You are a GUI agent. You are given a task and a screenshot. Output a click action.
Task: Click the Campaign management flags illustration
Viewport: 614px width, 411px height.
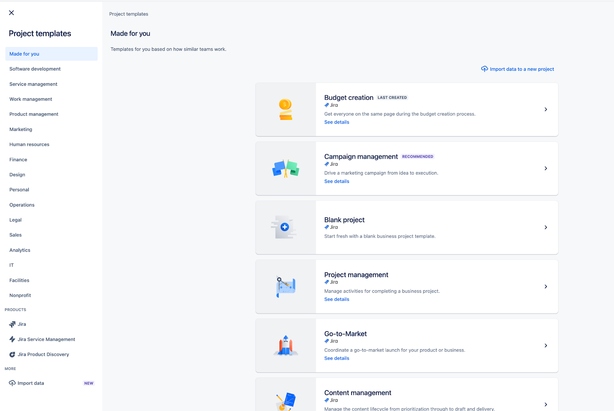point(285,168)
